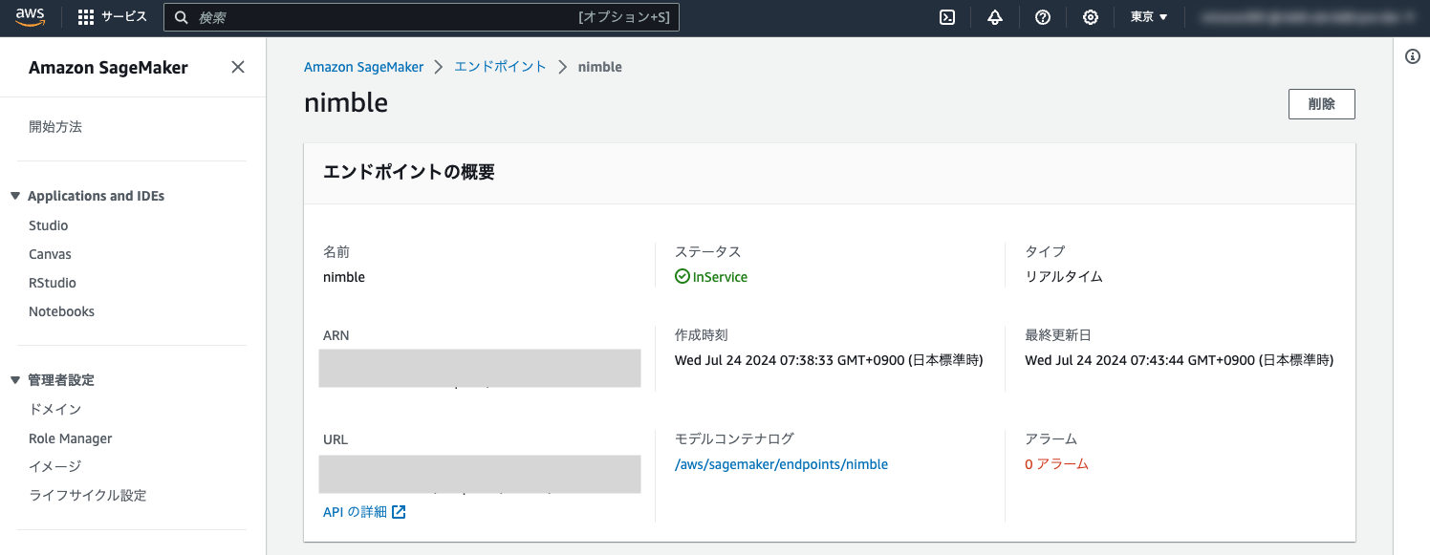Open the サービス grid icon
The image size is (1430, 555).
[x=84, y=16]
